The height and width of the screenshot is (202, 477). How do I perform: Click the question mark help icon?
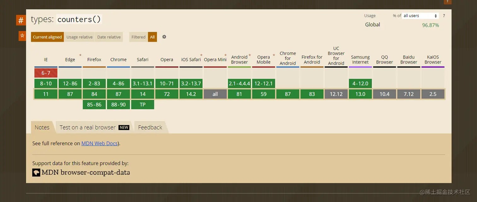point(444,16)
